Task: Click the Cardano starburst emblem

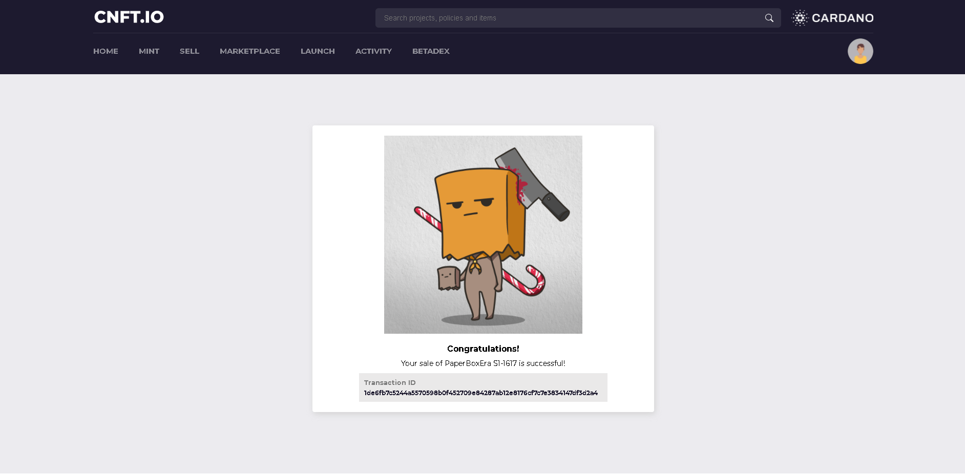Action: (799, 17)
